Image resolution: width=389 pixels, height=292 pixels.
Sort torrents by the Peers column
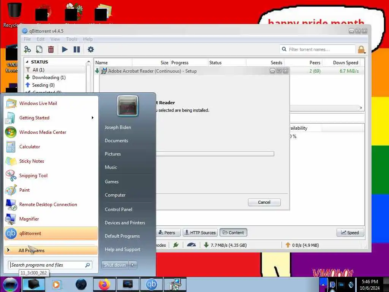pos(303,63)
